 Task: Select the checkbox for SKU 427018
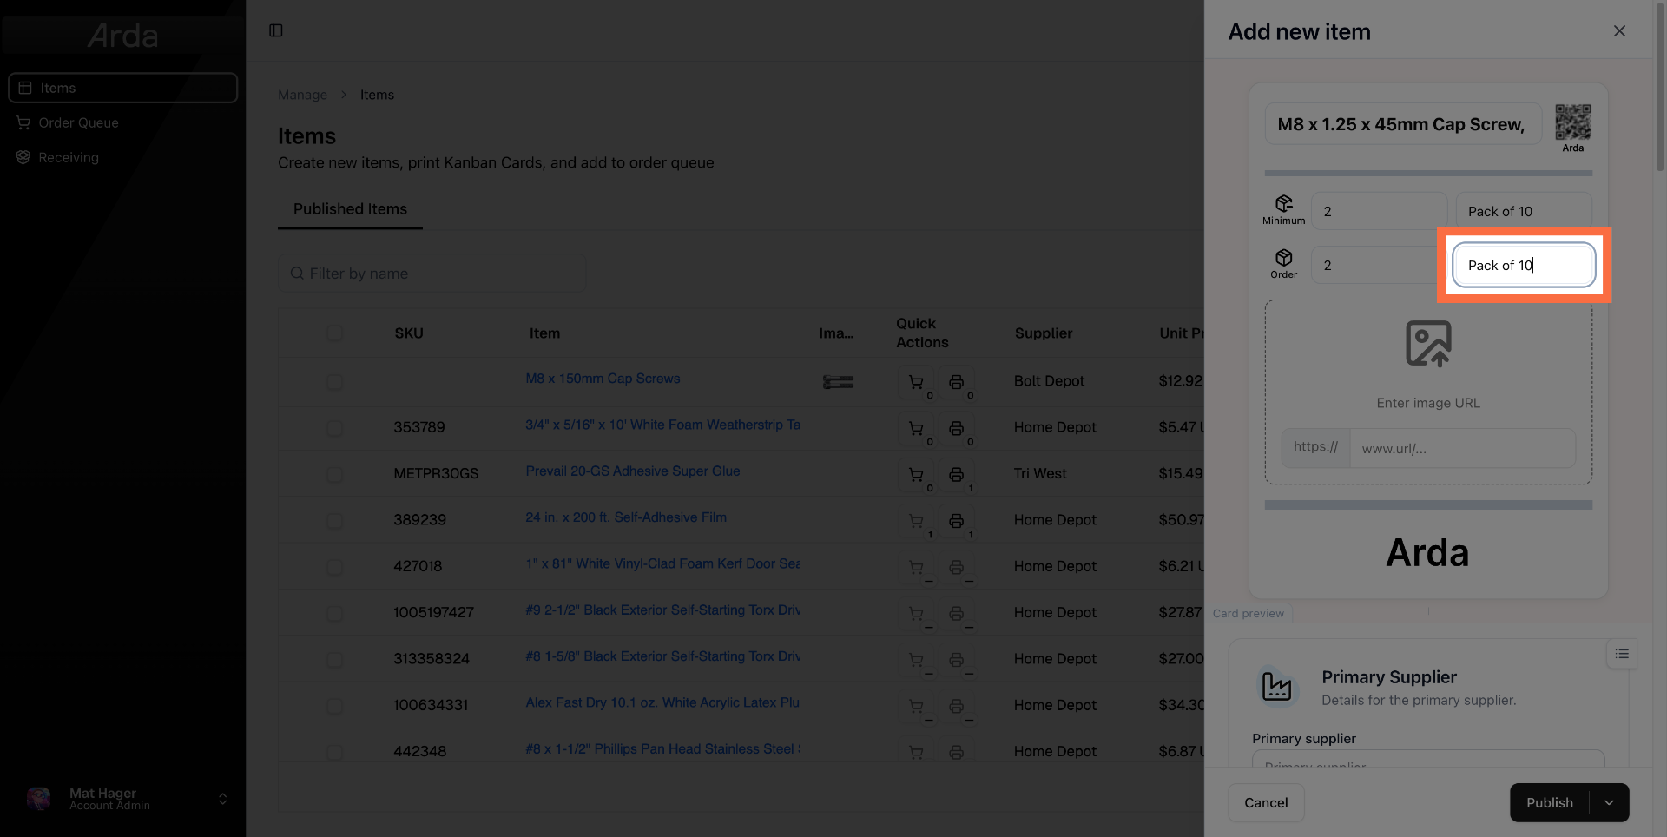[334, 567]
